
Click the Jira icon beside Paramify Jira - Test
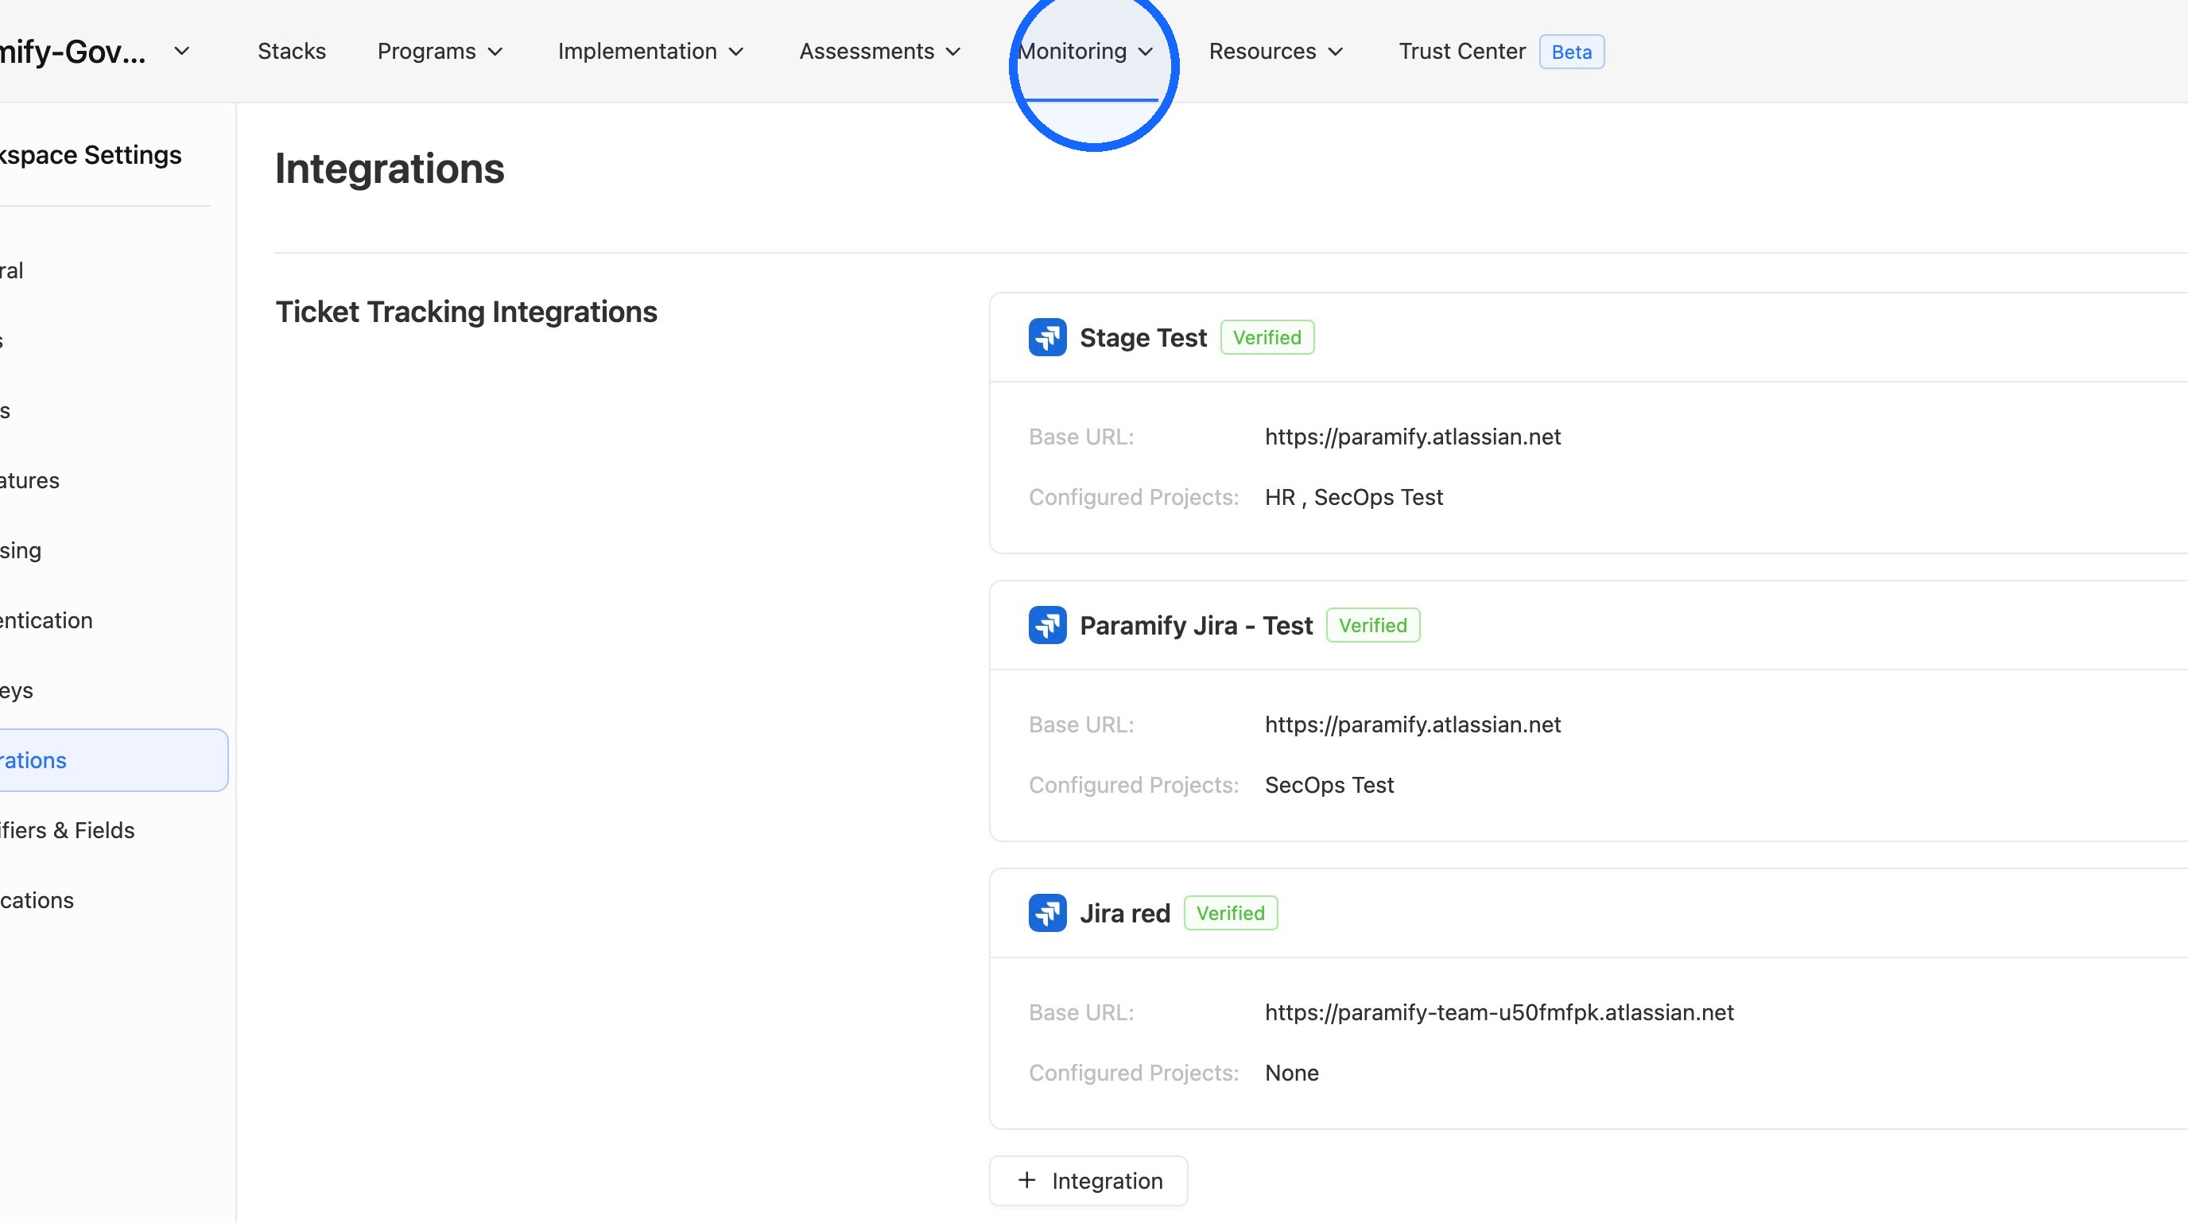pyautogui.click(x=1047, y=625)
